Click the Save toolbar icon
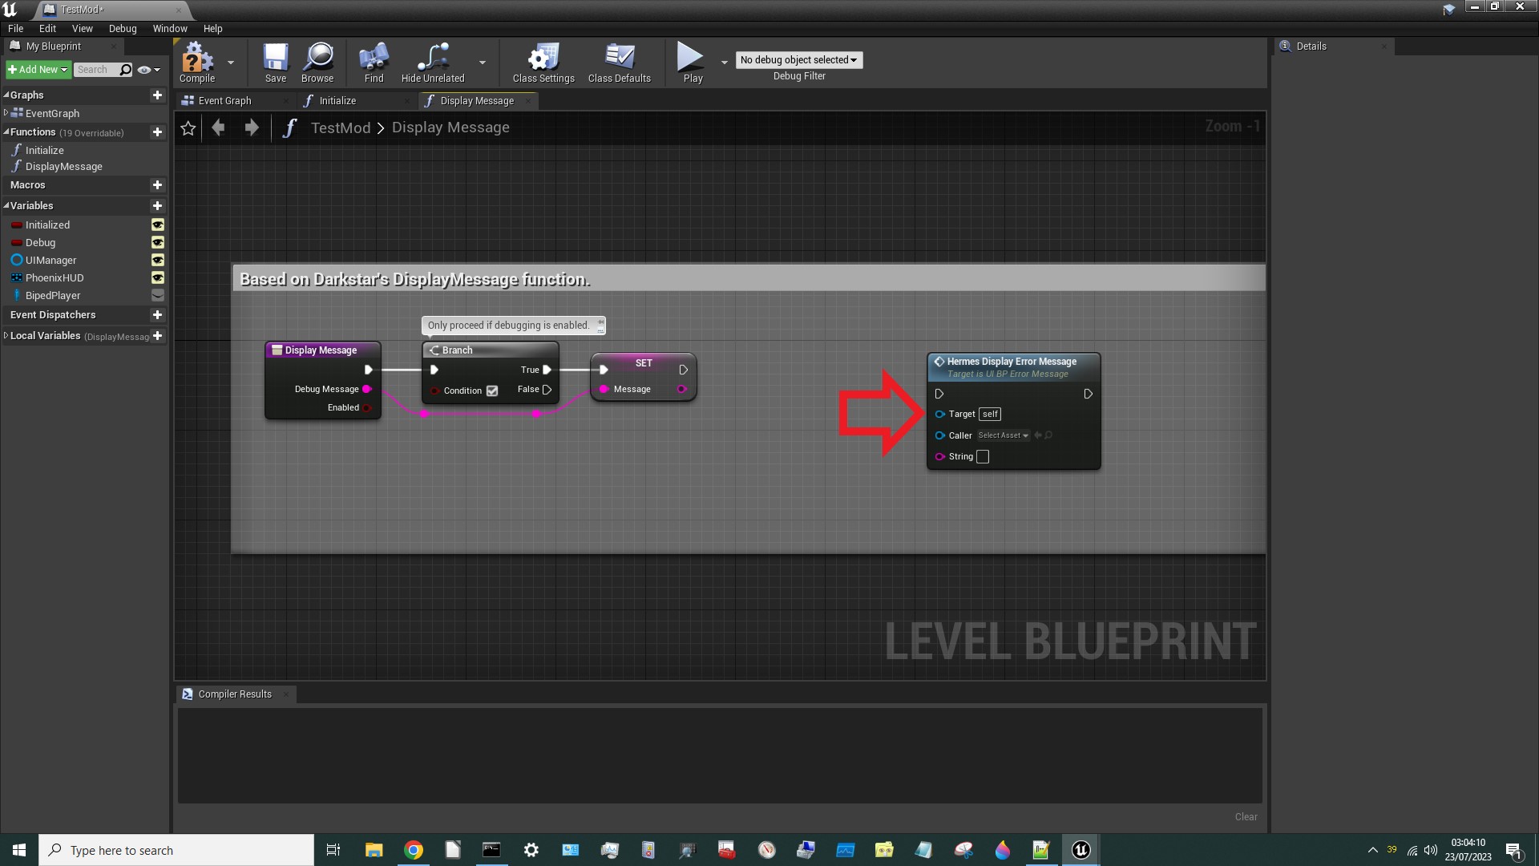The height and width of the screenshot is (866, 1539). (276, 63)
